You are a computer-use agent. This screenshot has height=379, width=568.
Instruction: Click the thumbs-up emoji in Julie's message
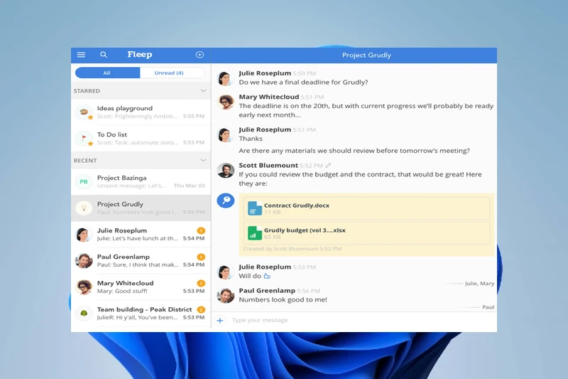pyautogui.click(x=267, y=276)
